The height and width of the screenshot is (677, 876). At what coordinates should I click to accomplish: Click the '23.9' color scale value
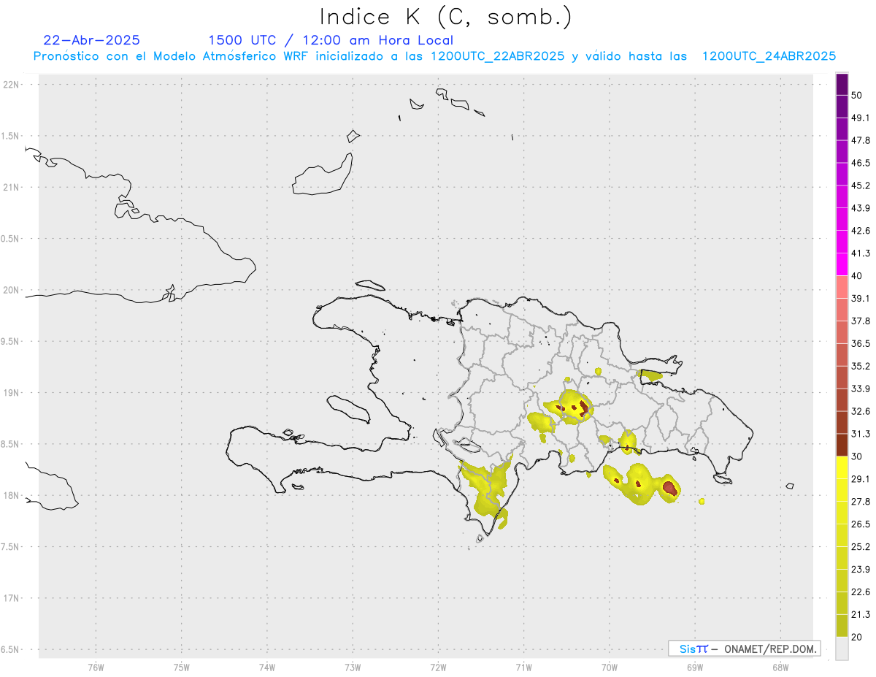pos(861,570)
